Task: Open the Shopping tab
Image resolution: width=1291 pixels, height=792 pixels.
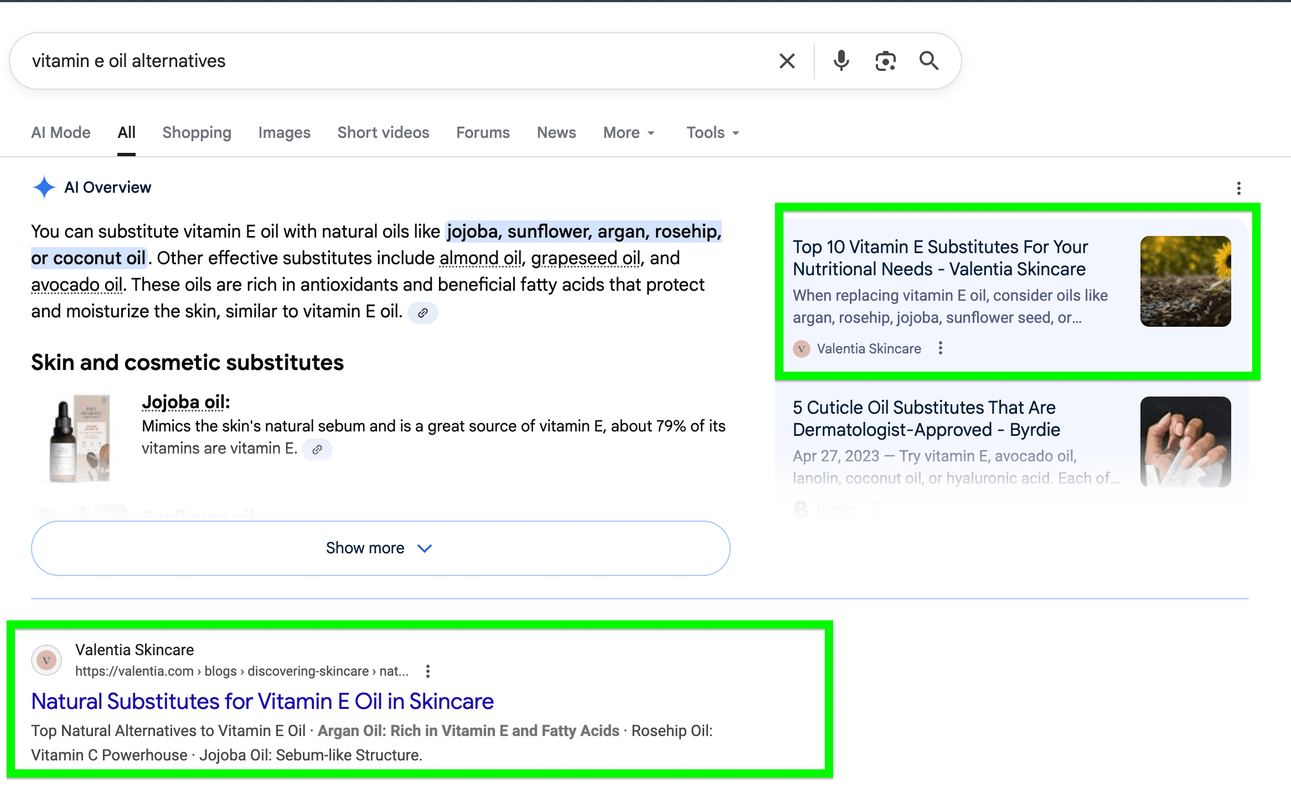Action: pyautogui.click(x=197, y=132)
